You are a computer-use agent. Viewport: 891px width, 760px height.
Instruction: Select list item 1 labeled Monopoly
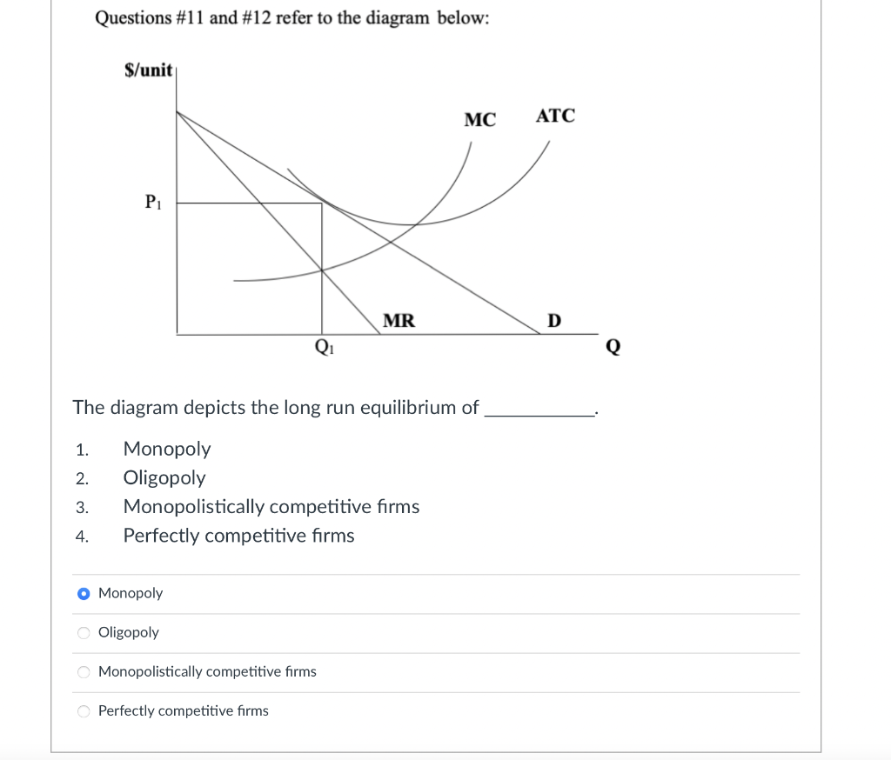167,449
